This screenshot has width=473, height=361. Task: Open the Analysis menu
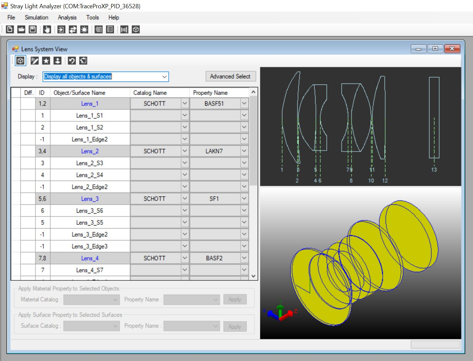coord(67,18)
